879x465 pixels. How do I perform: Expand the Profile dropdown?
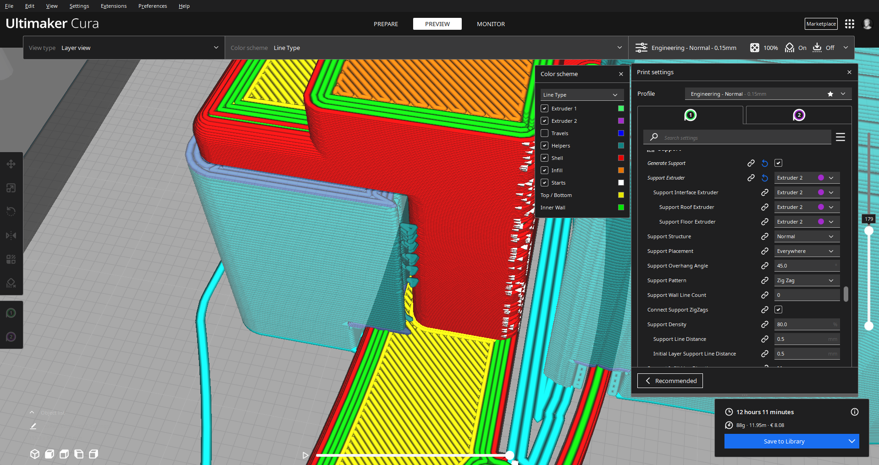(x=768, y=94)
